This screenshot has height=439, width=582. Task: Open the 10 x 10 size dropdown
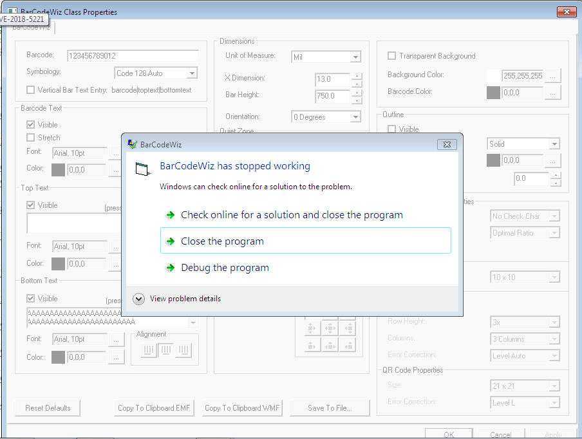tap(554, 277)
